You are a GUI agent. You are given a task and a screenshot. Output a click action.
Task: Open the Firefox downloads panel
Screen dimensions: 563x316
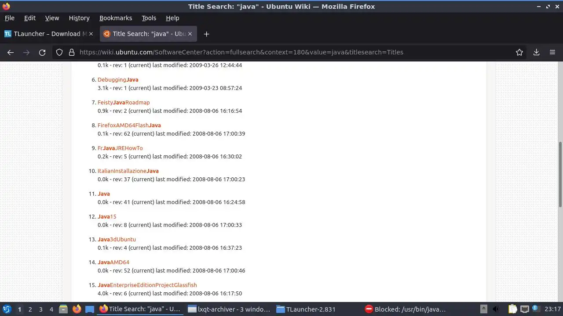(x=536, y=52)
